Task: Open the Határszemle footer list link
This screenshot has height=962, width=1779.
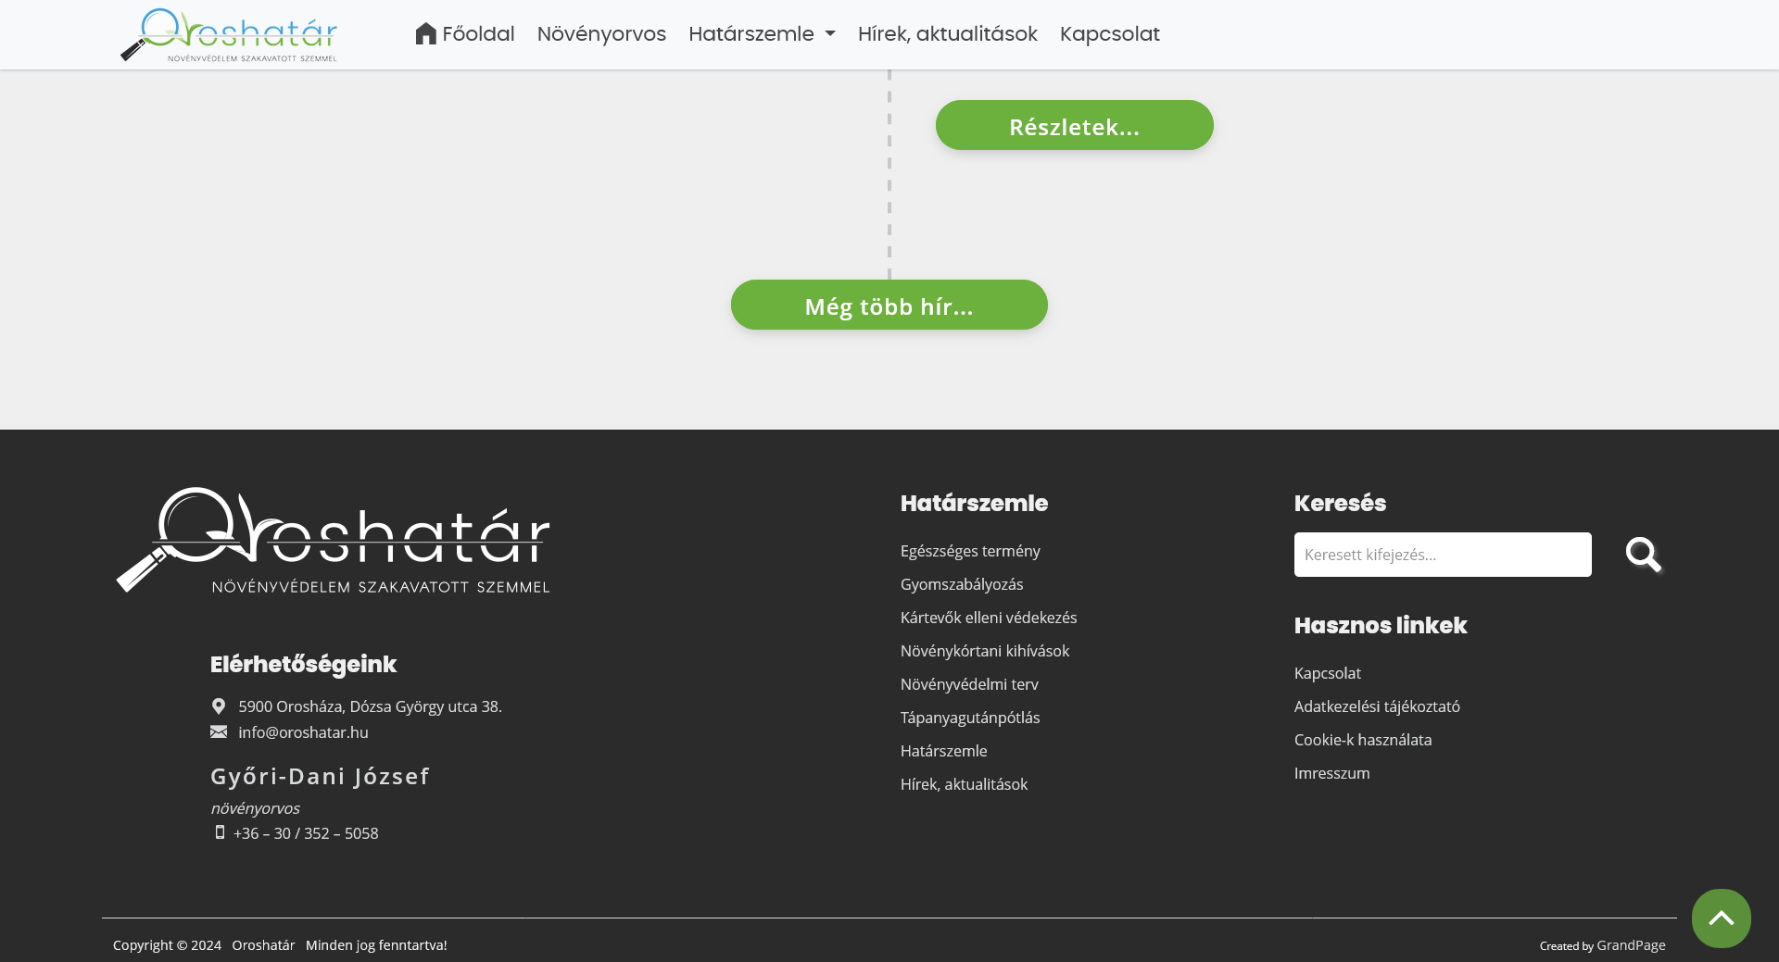Action: coord(943,751)
